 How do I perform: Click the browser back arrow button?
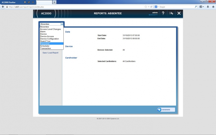(x=3, y=7)
